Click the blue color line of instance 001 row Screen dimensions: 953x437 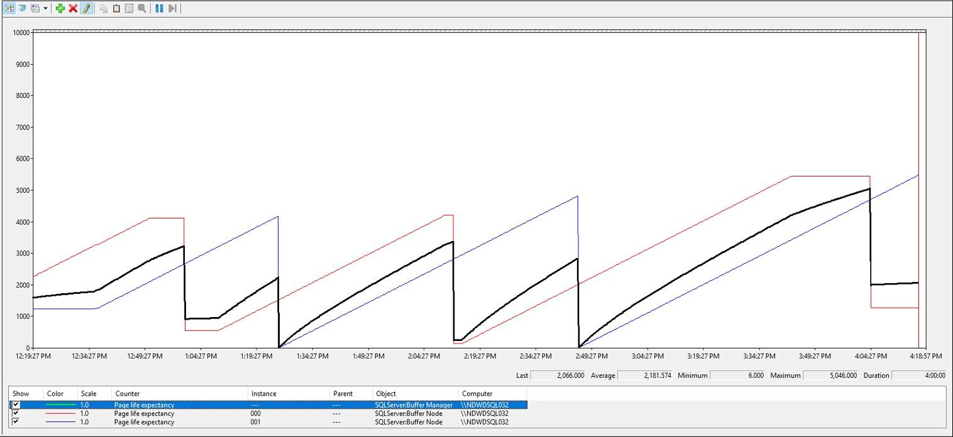click(x=61, y=422)
